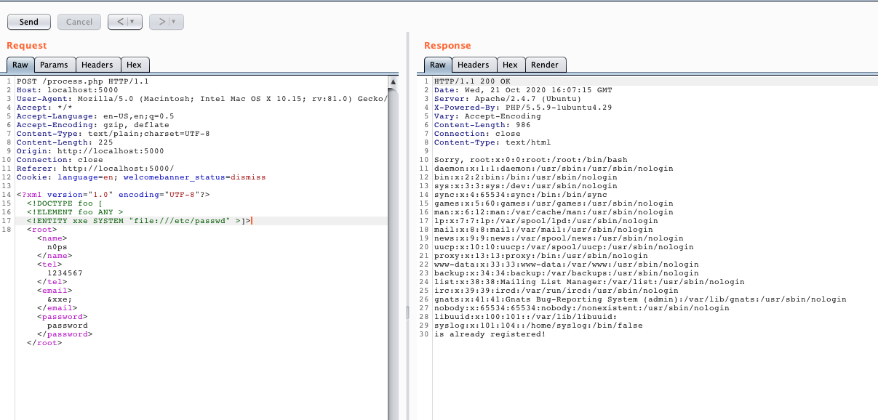878x420 pixels.
Task: Click the response Date header line
Action: [523, 90]
